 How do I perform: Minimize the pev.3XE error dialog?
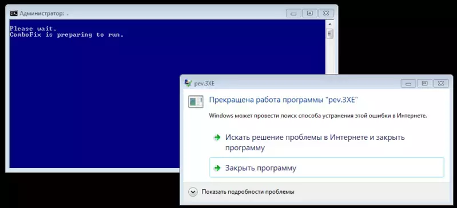point(408,83)
